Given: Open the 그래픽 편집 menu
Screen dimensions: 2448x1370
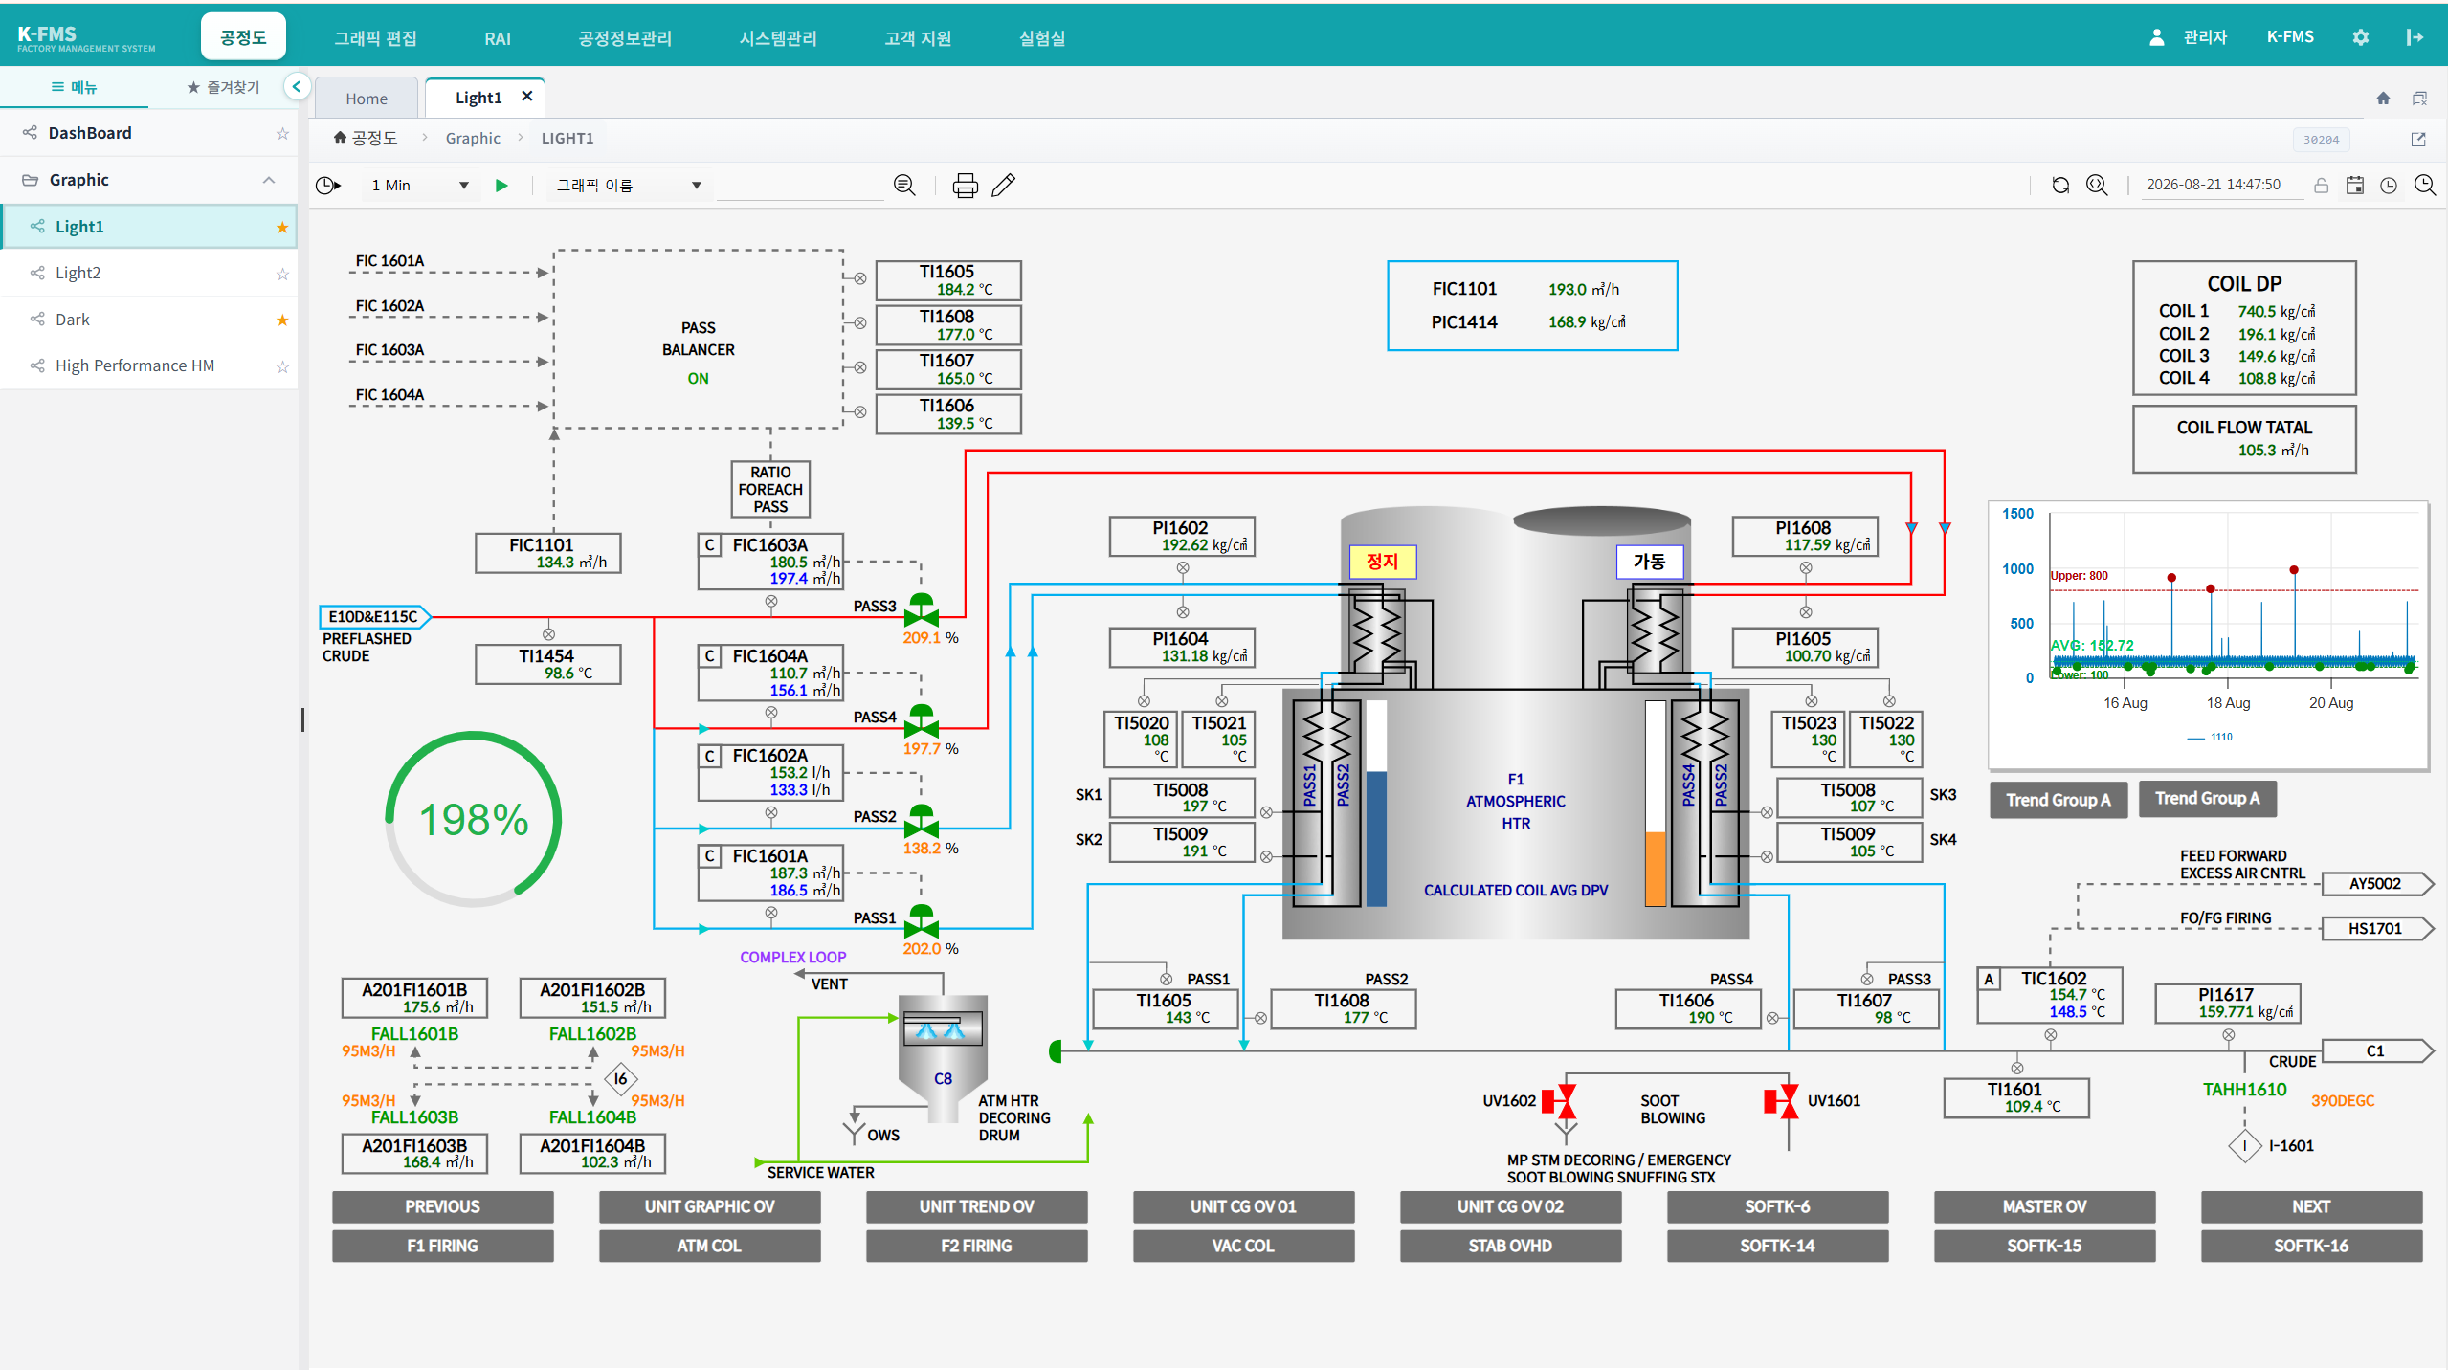Looking at the screenshot, I should click(375, 38).
